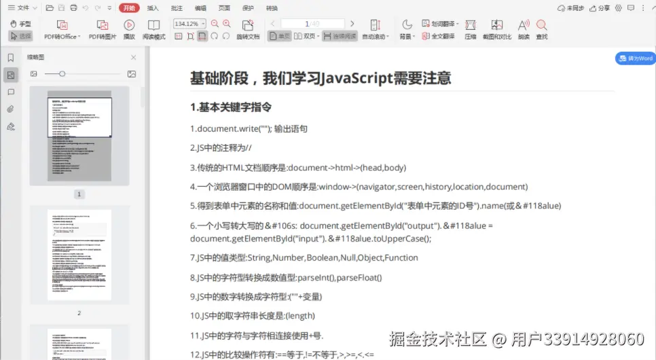
Task: Undo the last action
Action: point(86,8)
